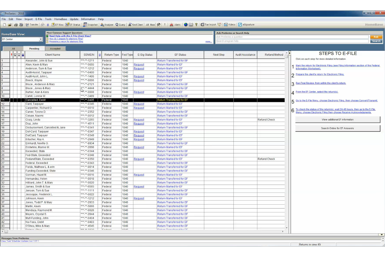The image size is (385, 257).
Task: Click the paperclip column header icon
Action: 100,55
